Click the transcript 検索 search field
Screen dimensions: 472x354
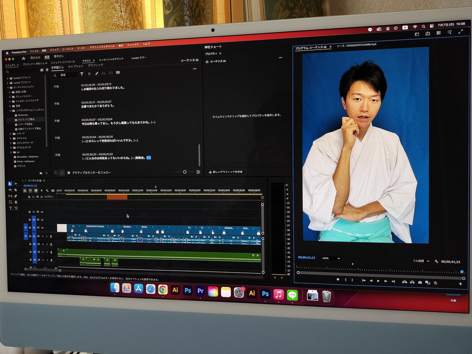coord(65,75)
